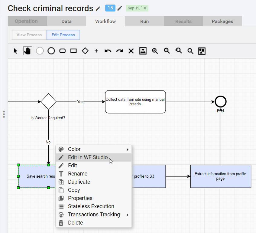Add a diamond gateway shape
This screenshot has width=256, height=233.
click(x=85, y=51)
